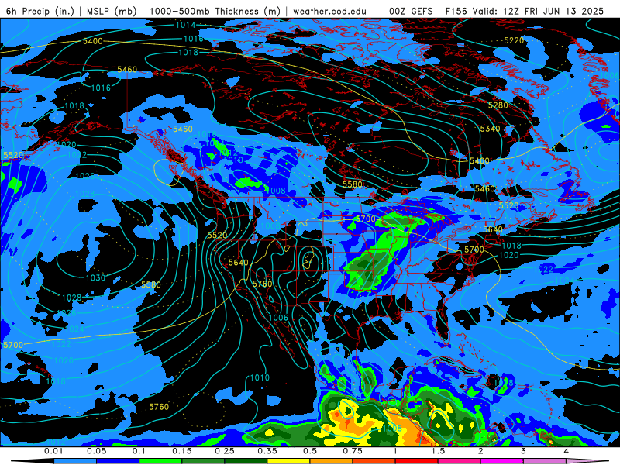Click the '0.05' legend value
The image size is (620, 465).
click(x=96, y=451)
